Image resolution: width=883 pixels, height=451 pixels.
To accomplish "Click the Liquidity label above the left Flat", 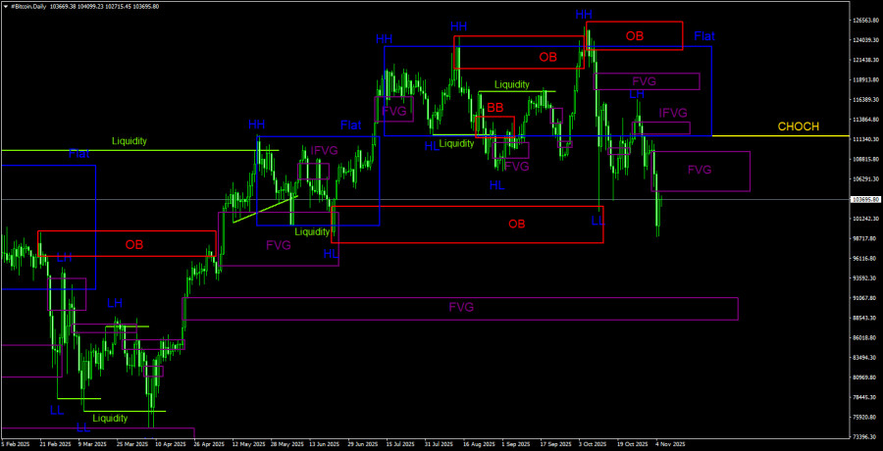I will tap(129, 141).
